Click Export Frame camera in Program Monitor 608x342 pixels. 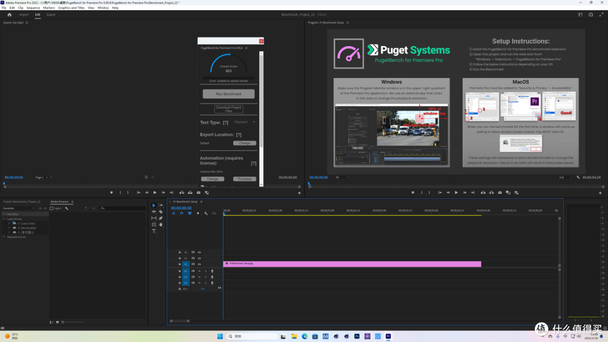(x=500, y=192)
